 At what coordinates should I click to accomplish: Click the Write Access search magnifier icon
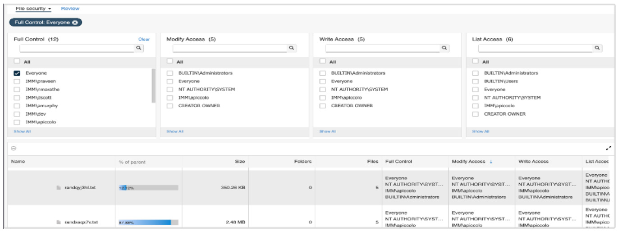point(444,48)
